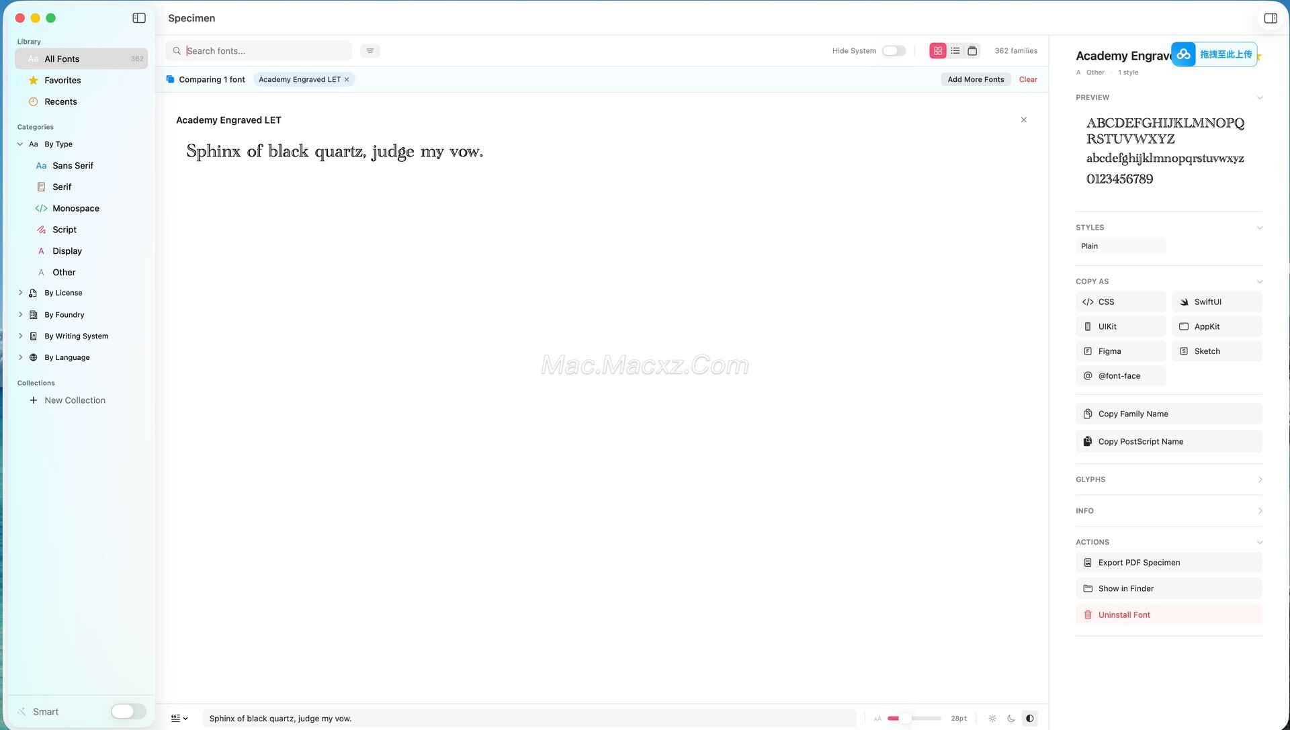Switch to list view layout

point(955,51)
